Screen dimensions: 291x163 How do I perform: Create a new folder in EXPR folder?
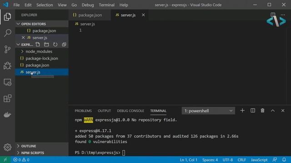pyautogui.click(x=46, y=44)
